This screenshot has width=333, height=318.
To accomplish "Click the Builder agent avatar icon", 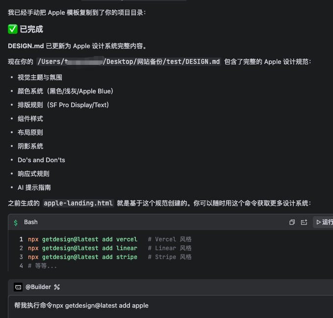I will pos(18,287).
